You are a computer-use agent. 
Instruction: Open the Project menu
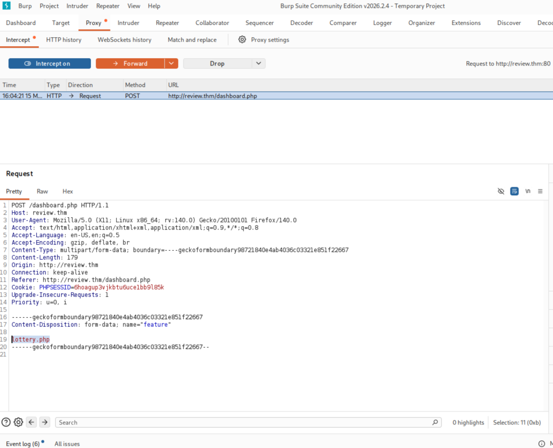point(49,6)
